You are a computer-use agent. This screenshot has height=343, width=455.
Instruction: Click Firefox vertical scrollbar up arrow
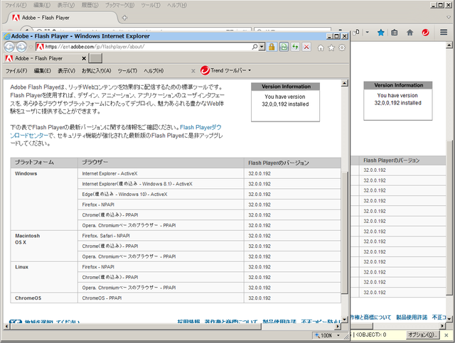[449, 45]
